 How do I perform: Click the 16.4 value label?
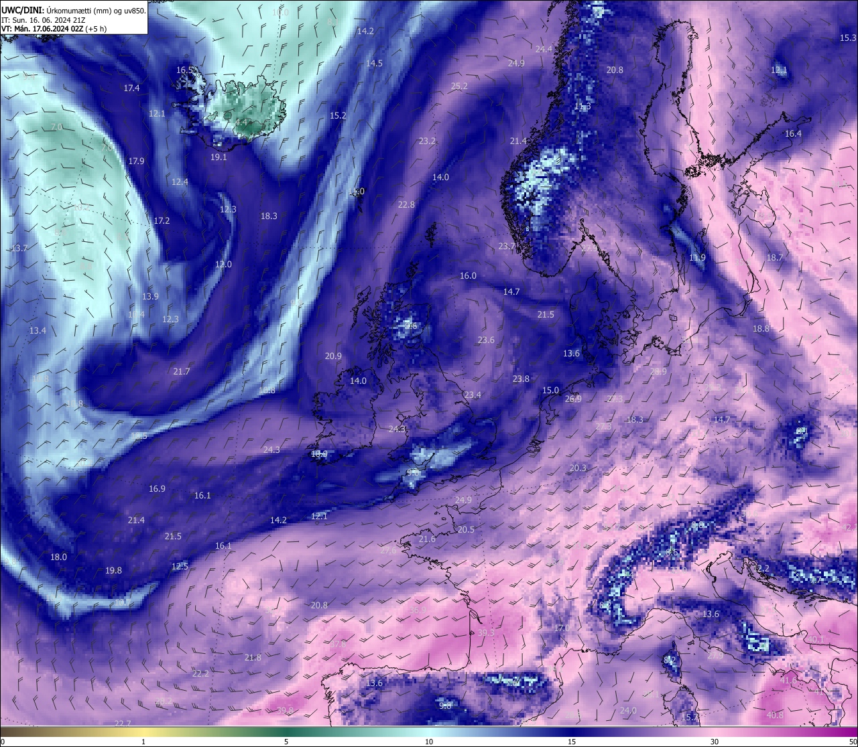(x=793, y=133)
